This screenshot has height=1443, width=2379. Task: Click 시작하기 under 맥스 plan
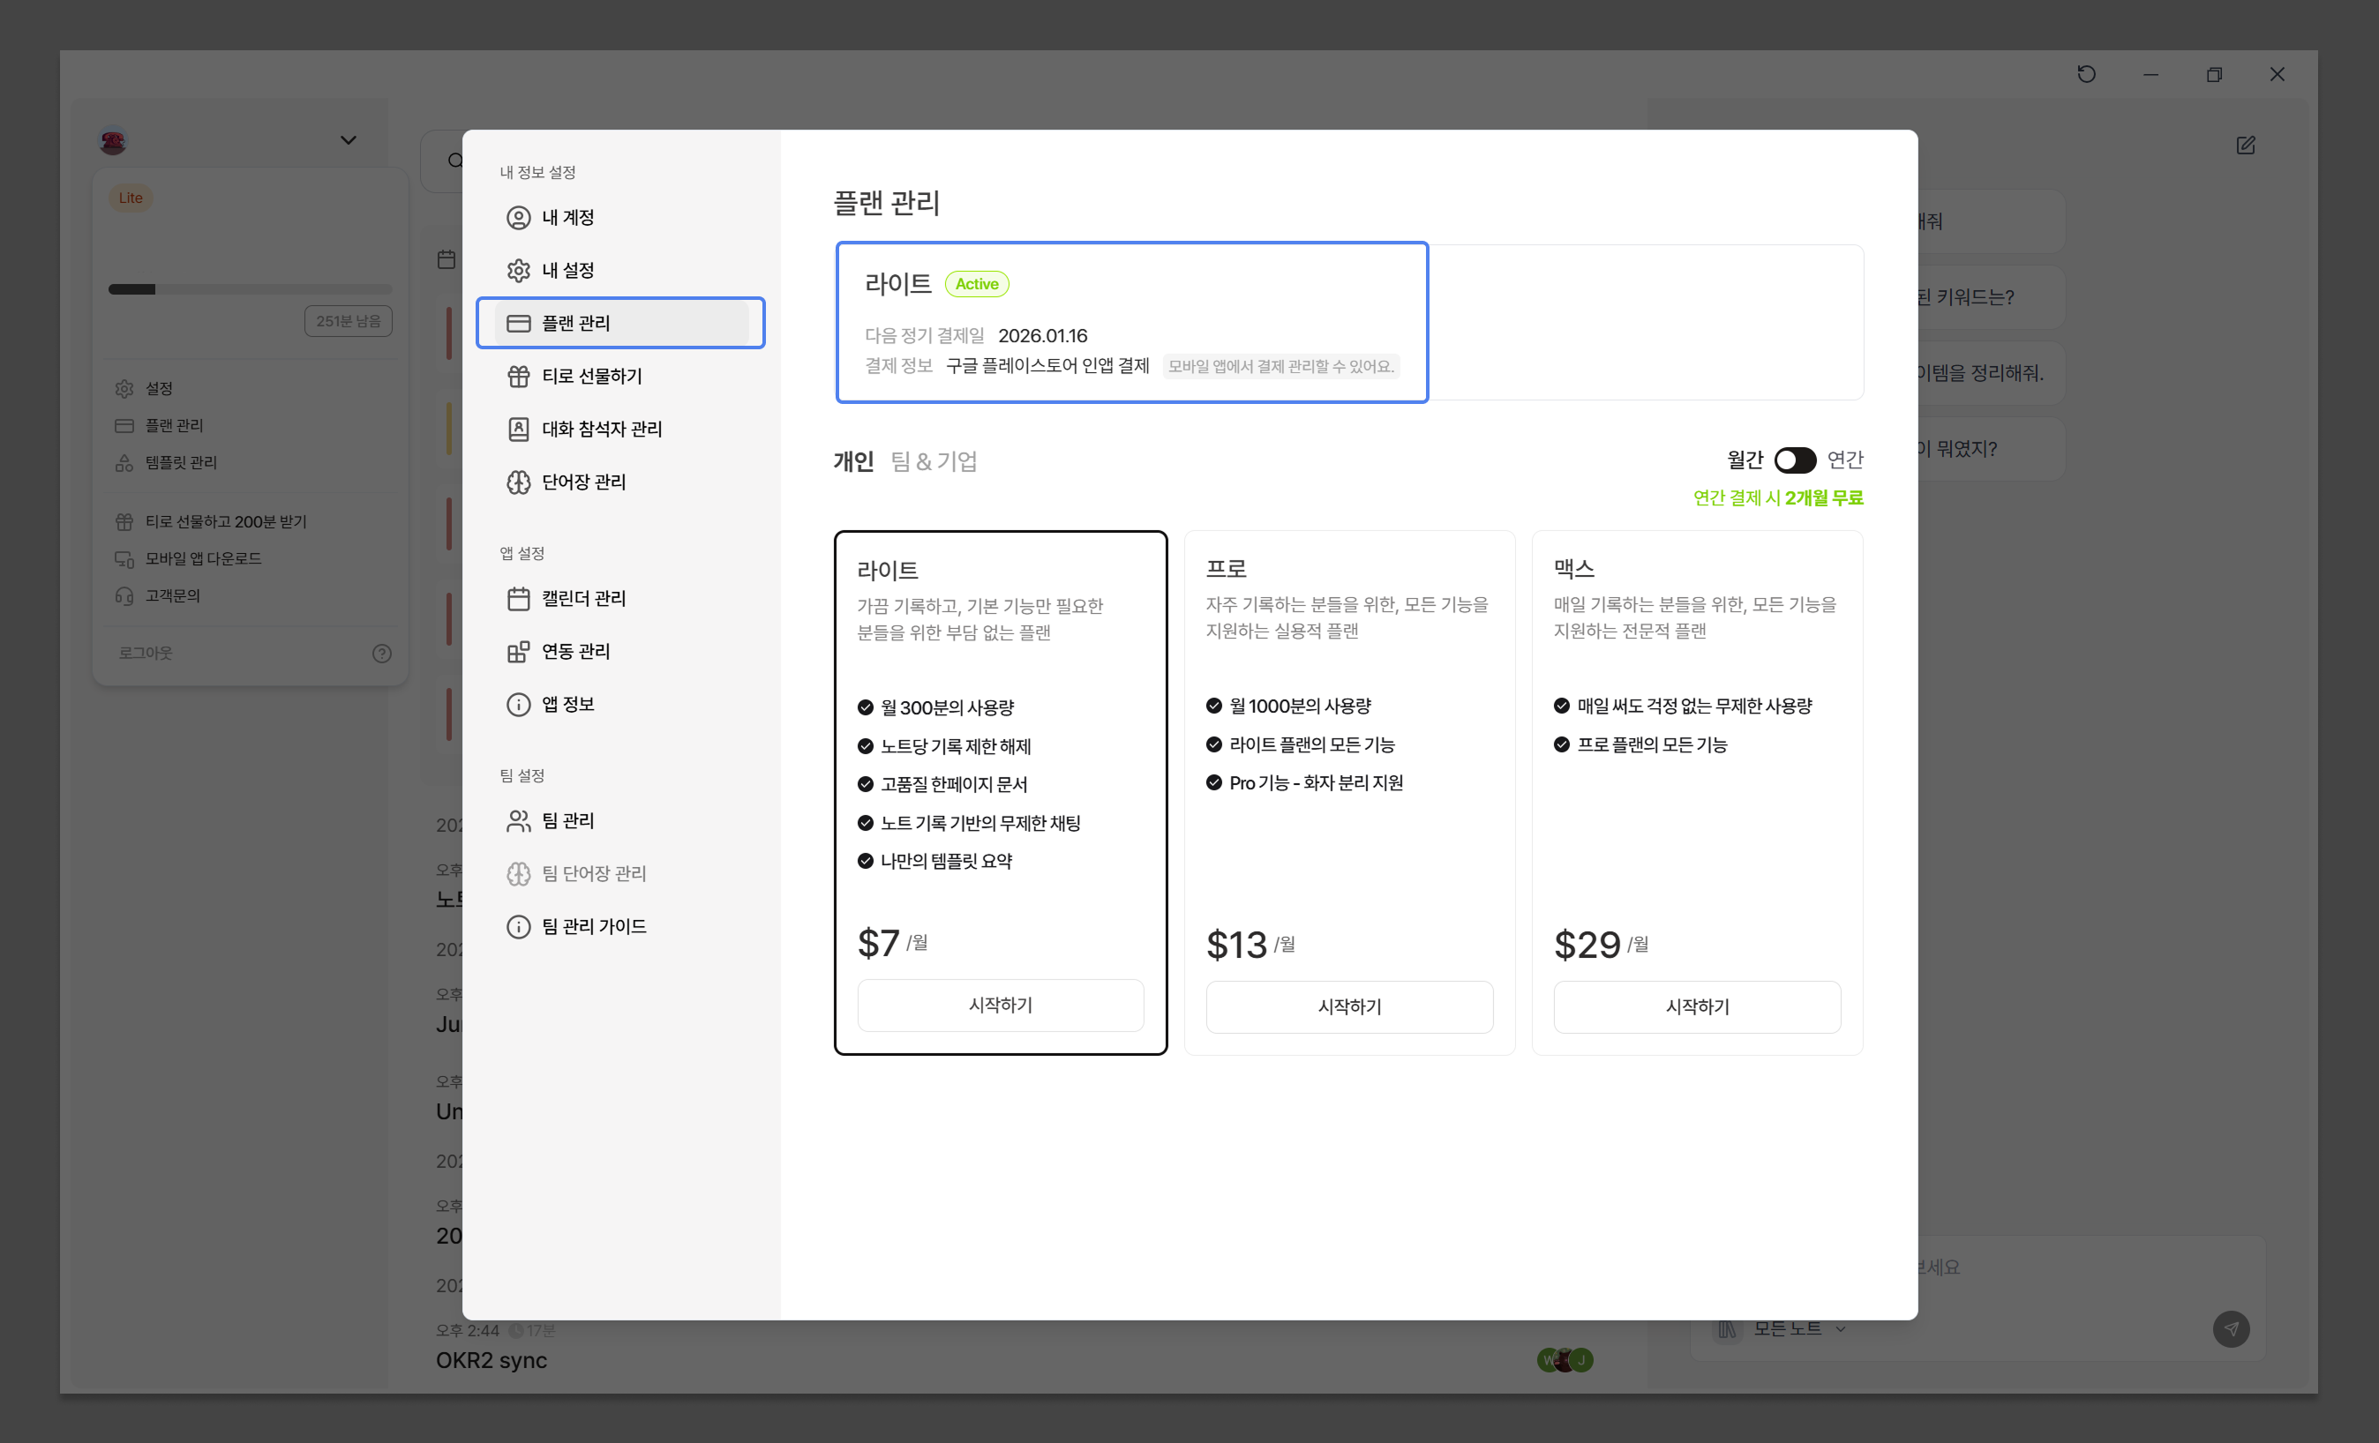coord(1696,1006)
